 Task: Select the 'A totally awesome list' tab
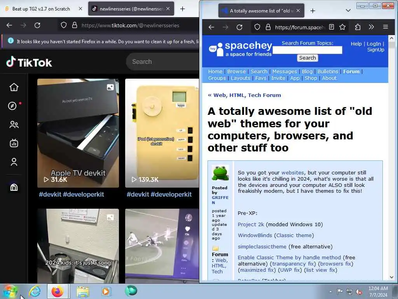(261, 11)
